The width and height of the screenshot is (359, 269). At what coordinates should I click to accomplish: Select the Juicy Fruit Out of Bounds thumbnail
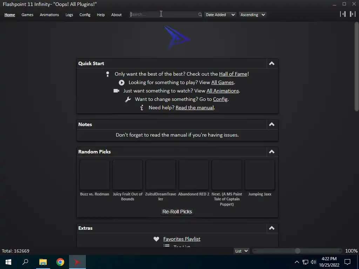[x=128, y=175]
